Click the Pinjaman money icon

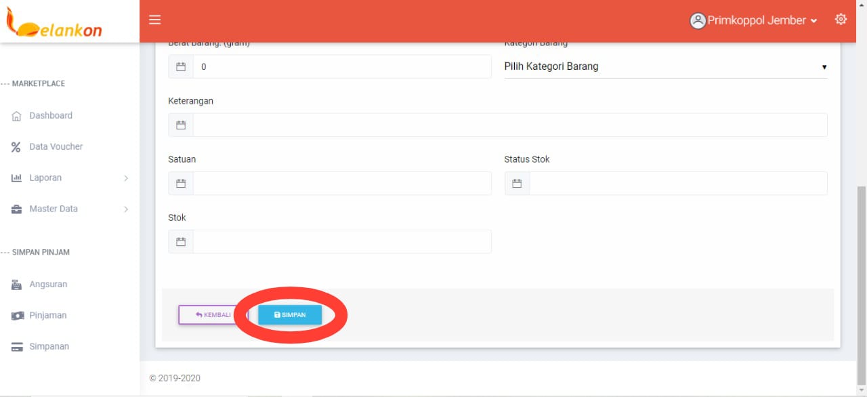(17, 316)
